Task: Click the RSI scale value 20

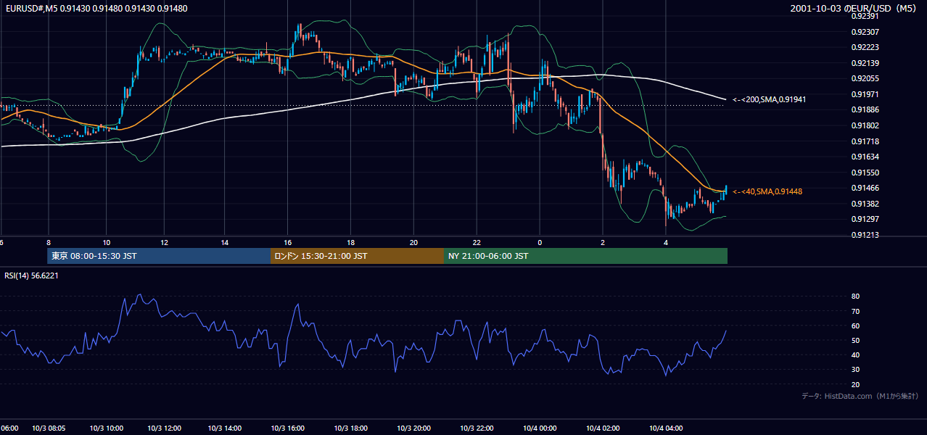Action: 855,384
